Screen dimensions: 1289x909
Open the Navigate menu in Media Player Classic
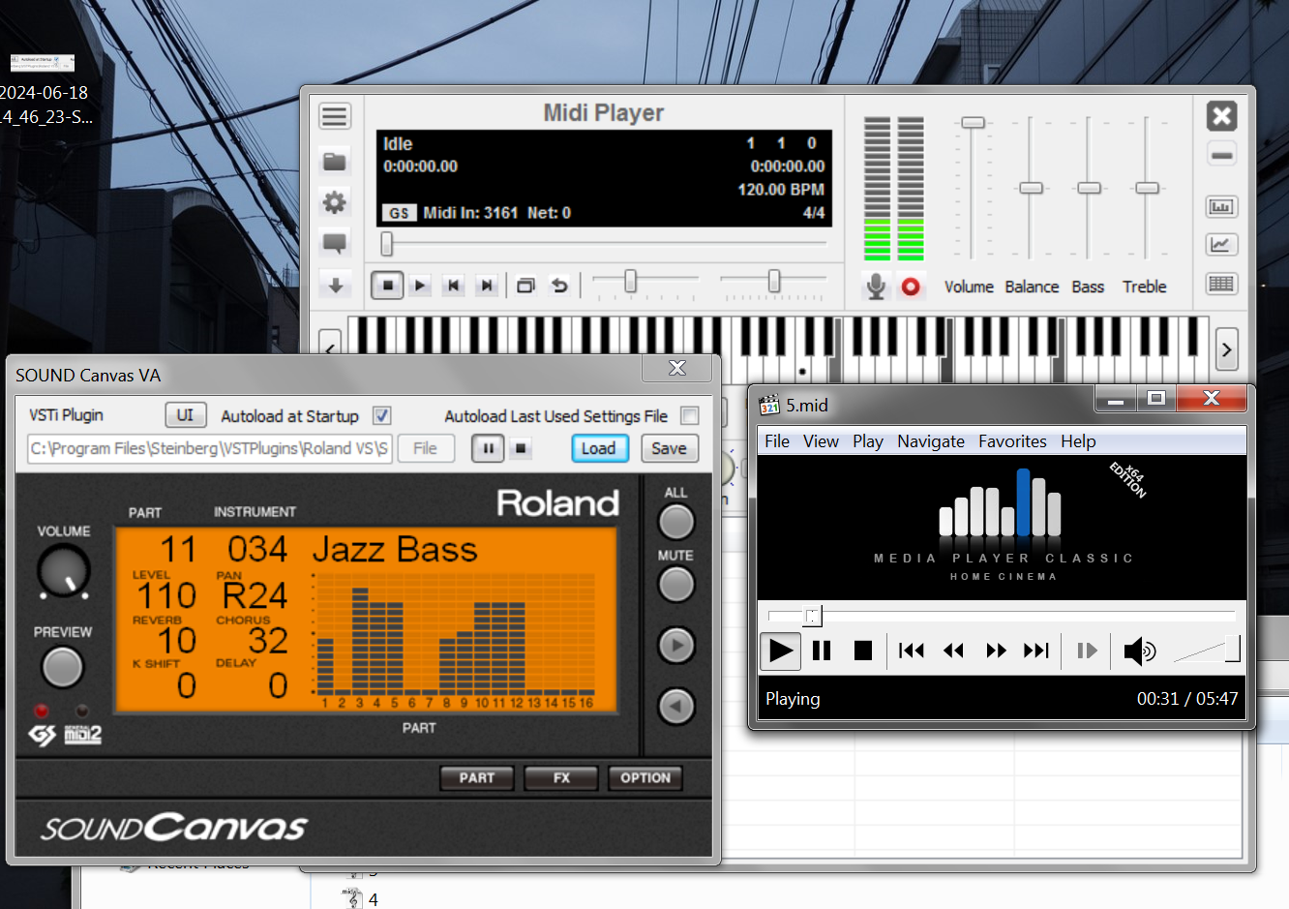point(931,441)
